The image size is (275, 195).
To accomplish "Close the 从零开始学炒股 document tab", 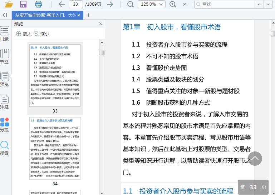I will tap(79, 15).
